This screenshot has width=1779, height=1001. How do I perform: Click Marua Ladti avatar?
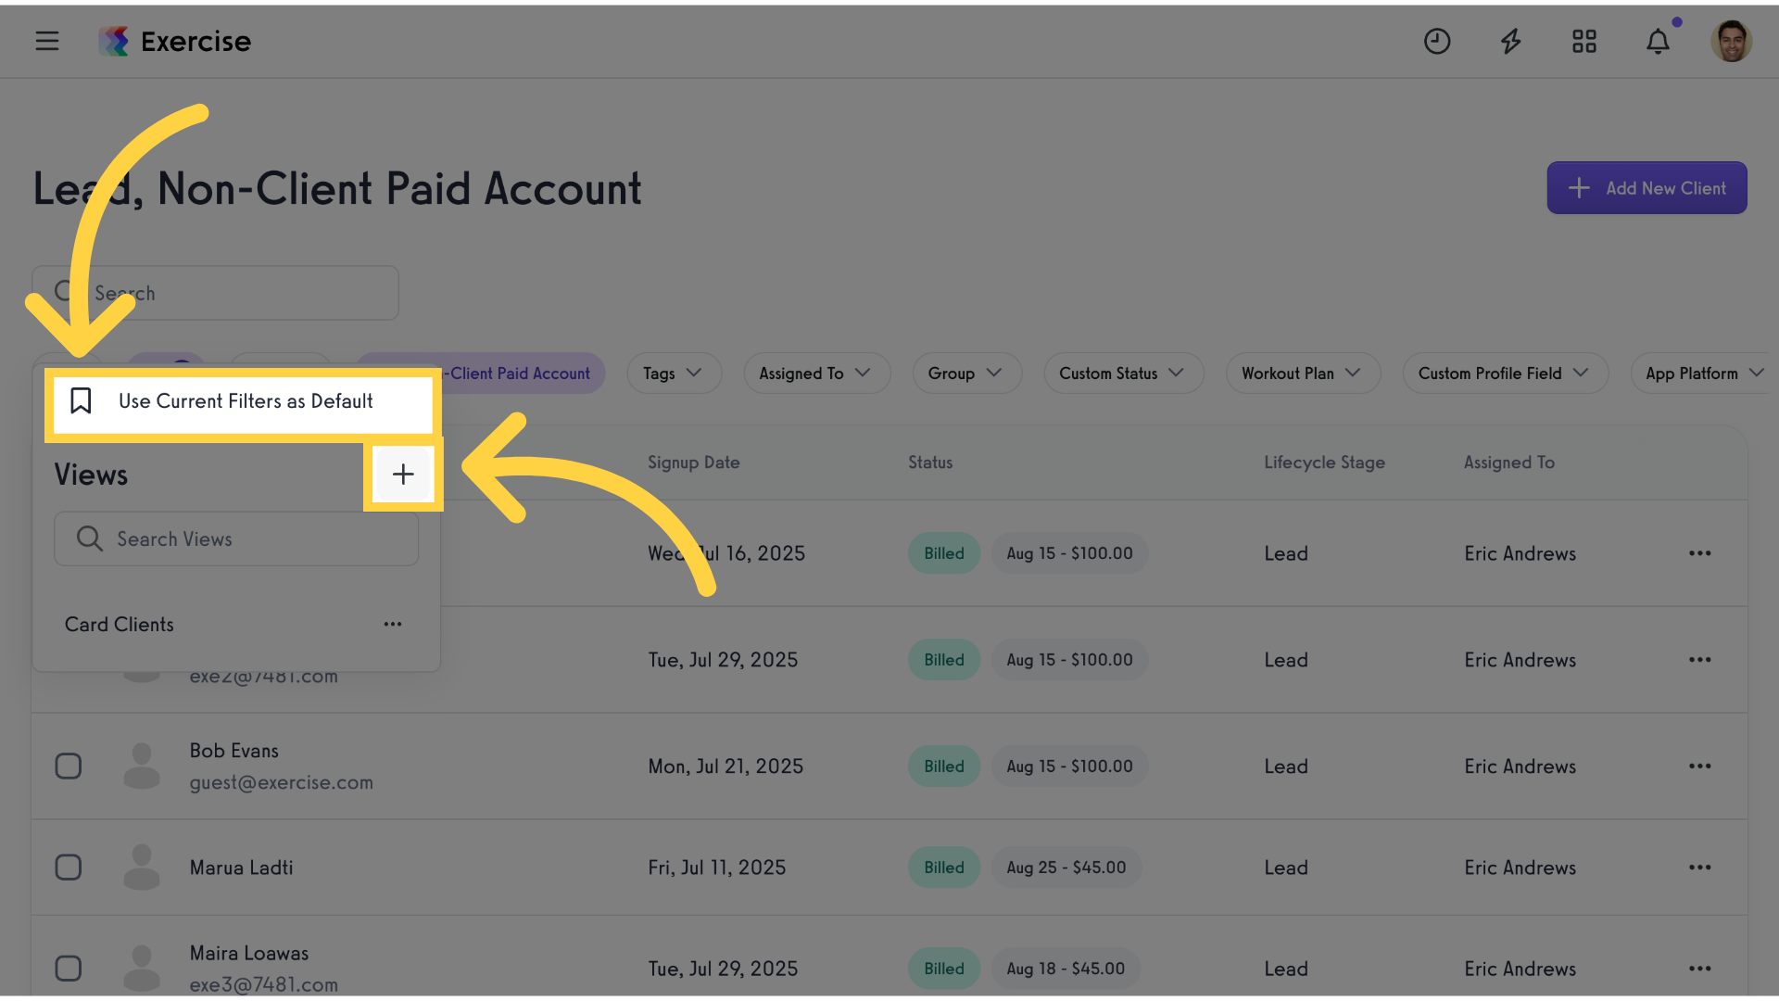(x=142, y=868)
